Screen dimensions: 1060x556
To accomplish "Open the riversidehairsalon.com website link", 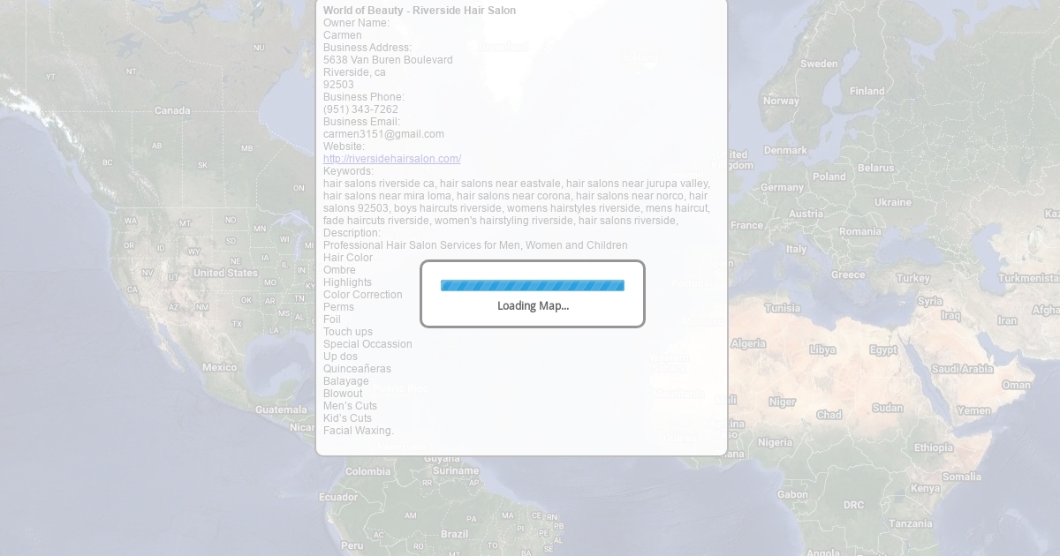I will point(392,159).
